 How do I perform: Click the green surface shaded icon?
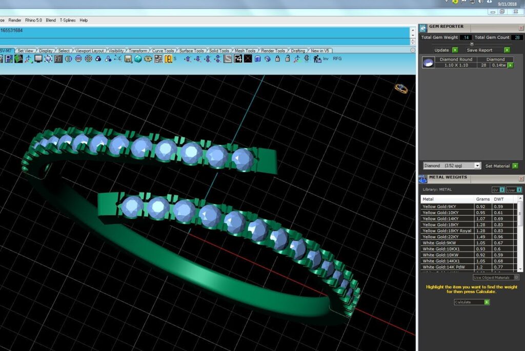18,59
